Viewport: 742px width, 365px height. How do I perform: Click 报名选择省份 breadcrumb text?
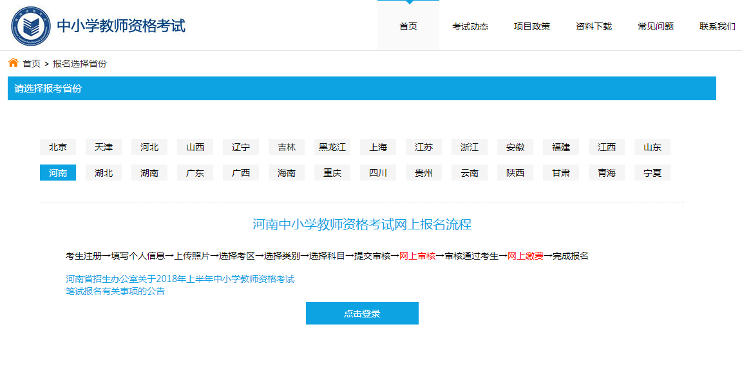pos(79,64)
